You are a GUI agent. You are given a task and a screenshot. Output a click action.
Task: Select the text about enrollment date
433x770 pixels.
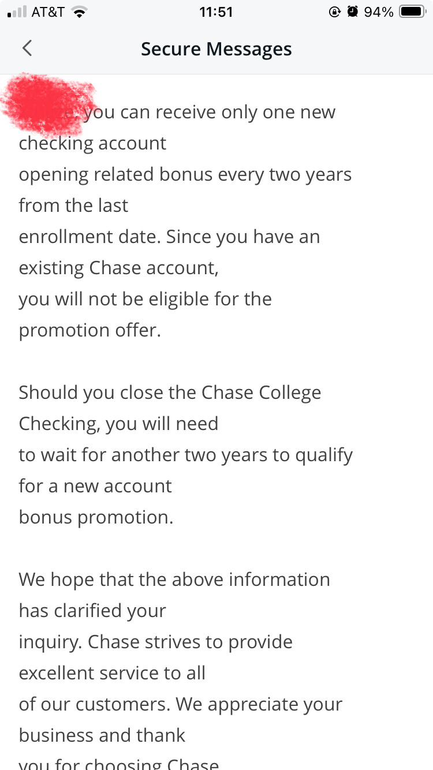[169, 236]
